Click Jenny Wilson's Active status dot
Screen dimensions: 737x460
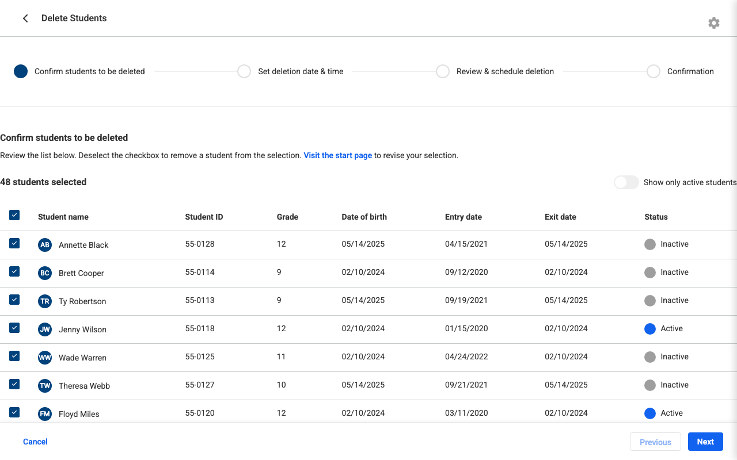pos(649,328)
